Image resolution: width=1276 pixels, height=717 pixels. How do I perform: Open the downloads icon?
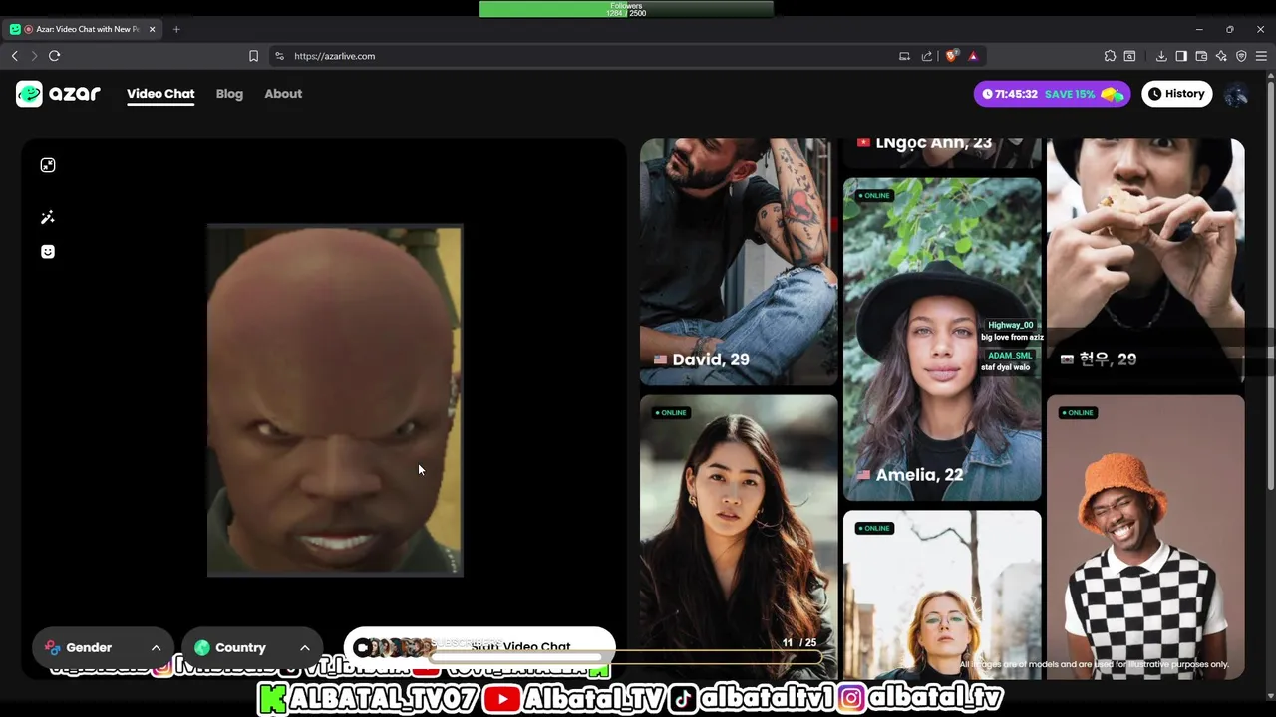pyautogui.click(x=1161, y=56)
